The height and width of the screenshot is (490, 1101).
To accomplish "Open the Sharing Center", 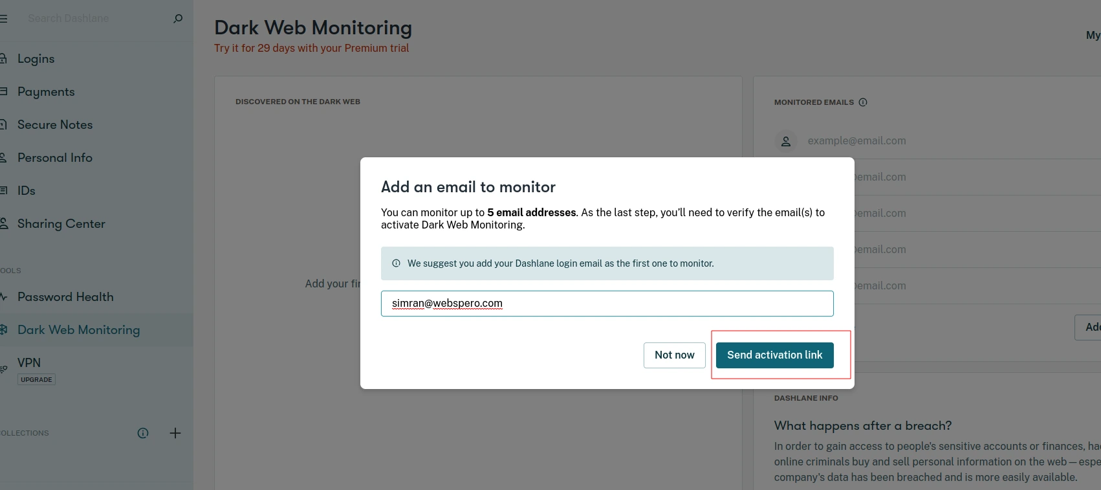I will (x=61, y=224).
